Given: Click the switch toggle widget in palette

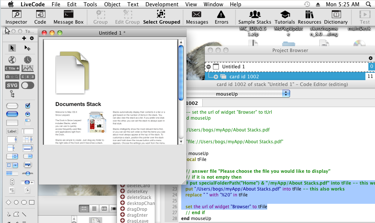Looking at the screenshot, I should point(28,85).
